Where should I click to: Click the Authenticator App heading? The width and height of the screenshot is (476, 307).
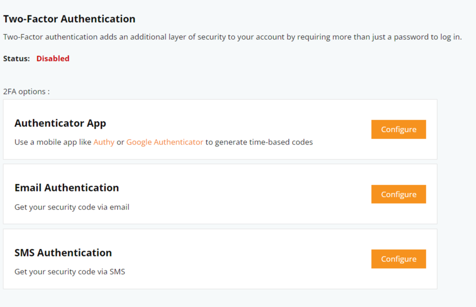(60, 123)
